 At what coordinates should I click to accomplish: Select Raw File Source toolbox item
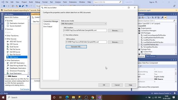15,54
